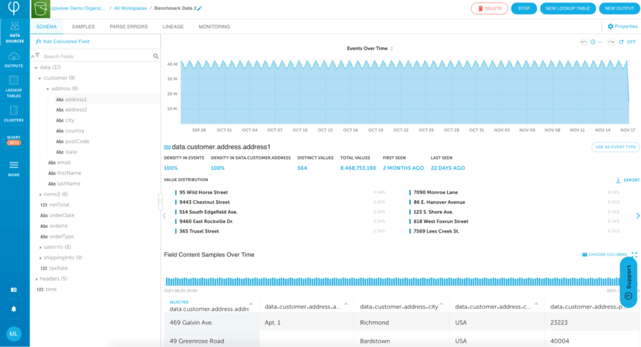Click Add Calculated Field
Screen dimensions: 641x347
tap(63, 42)
